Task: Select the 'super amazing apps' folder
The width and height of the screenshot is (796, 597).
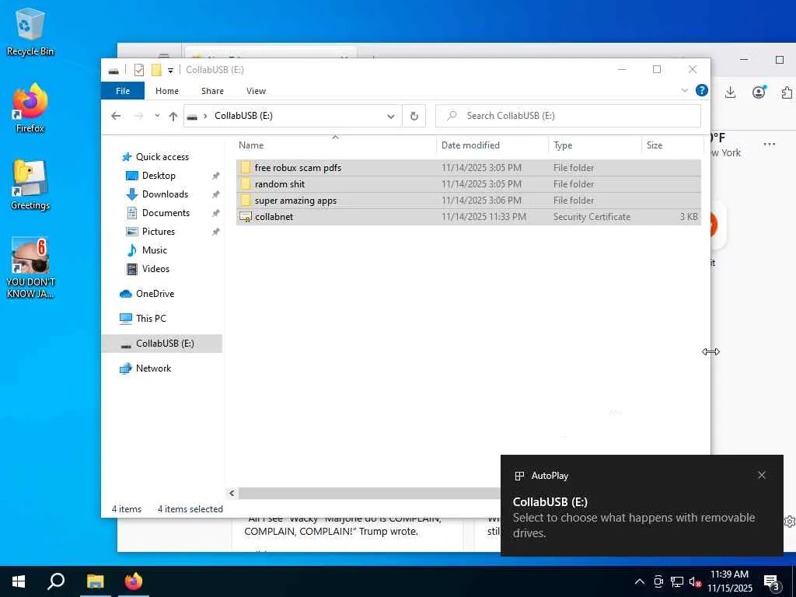Action: (468, 200)
